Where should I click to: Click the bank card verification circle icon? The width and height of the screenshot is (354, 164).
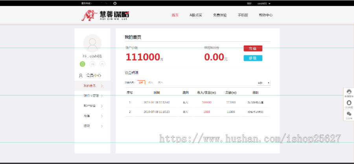pyautogui.click(x=102, y=64)
